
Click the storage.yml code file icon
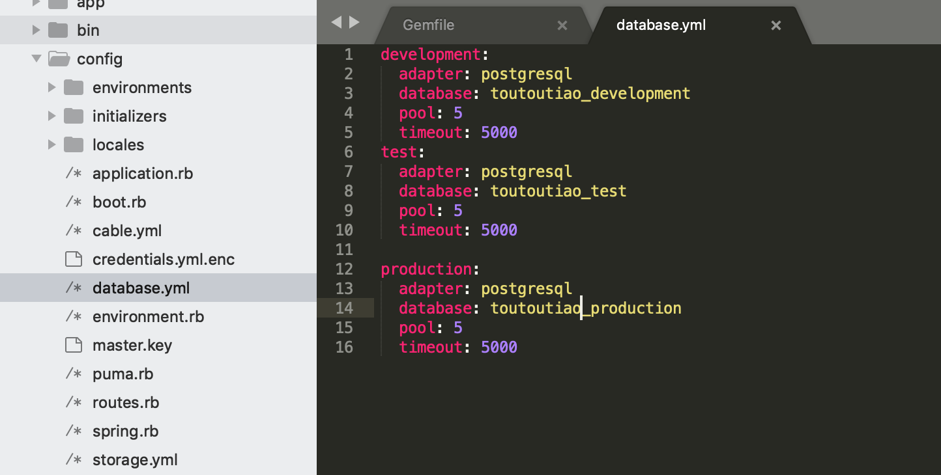(74, 460)
